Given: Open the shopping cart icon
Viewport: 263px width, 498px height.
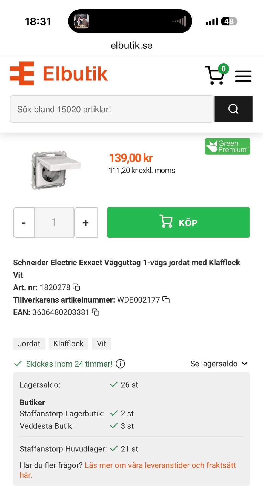Looking at the screenshot, I should (x=216, y=75).
